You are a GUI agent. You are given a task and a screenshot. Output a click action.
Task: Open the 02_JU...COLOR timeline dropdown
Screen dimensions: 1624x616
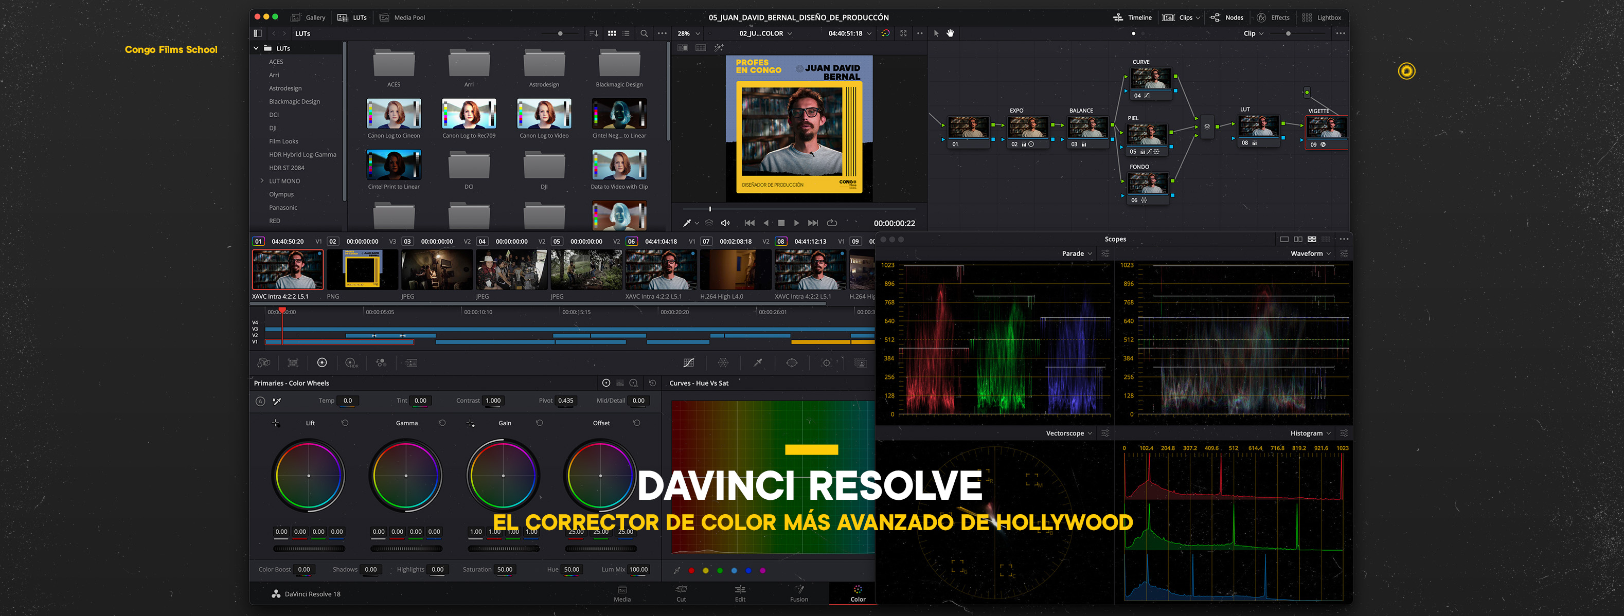click(x=765, y=33)
